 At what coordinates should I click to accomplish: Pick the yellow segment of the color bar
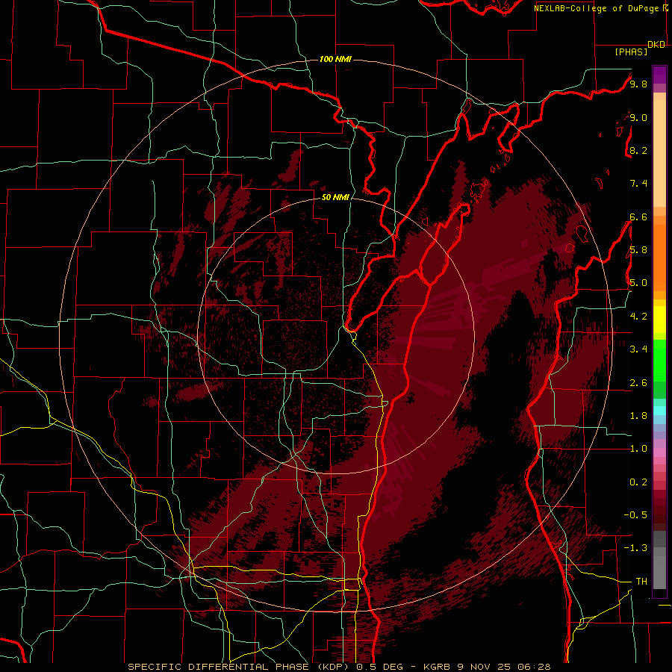(x=659, y=320)
